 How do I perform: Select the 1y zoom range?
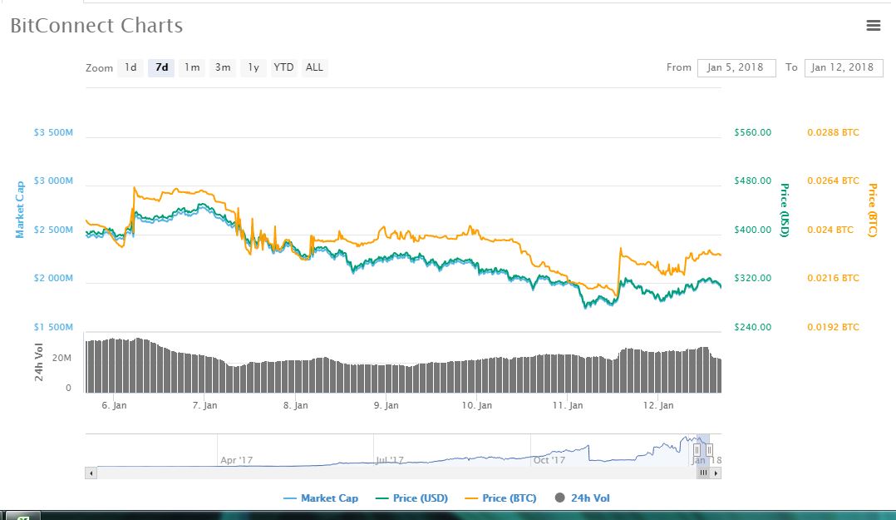(254, 67)
